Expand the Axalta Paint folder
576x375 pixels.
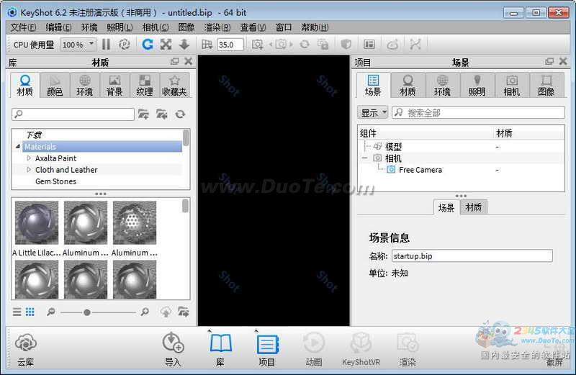[x=29, y=158]
